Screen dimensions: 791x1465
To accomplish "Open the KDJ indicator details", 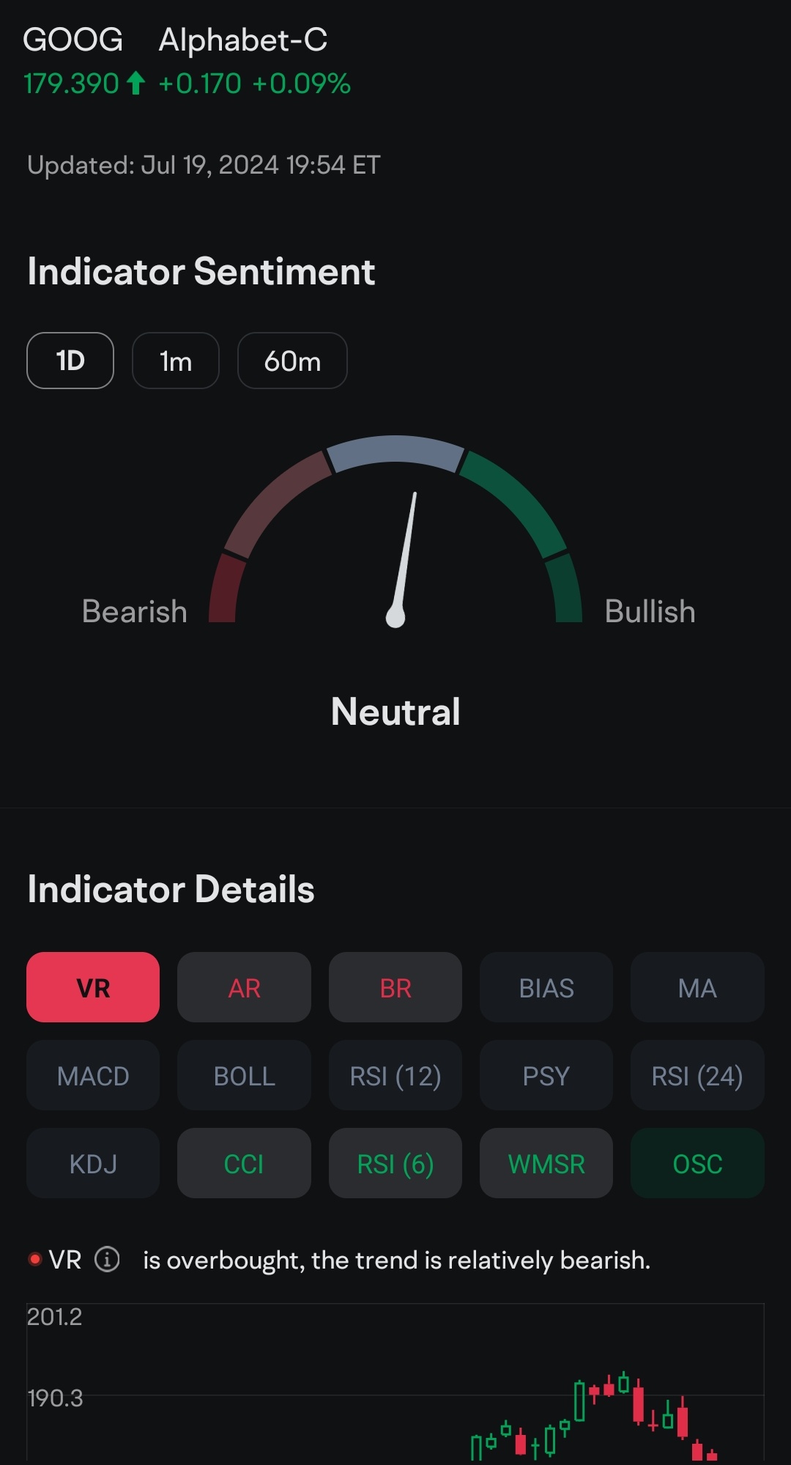I will 92,1163.
